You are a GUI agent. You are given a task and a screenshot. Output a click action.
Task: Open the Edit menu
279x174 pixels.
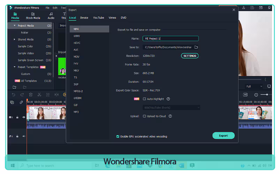55,8
